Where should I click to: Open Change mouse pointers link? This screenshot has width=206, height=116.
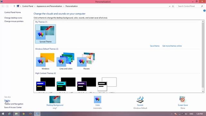pyautogui.click(x=14, y=21)
